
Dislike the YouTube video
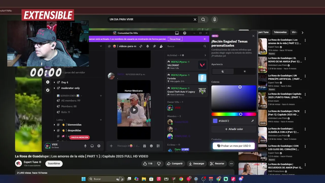[x=159, y=164]
